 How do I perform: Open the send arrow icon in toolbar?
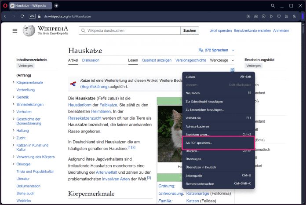(x=271, y=16)
